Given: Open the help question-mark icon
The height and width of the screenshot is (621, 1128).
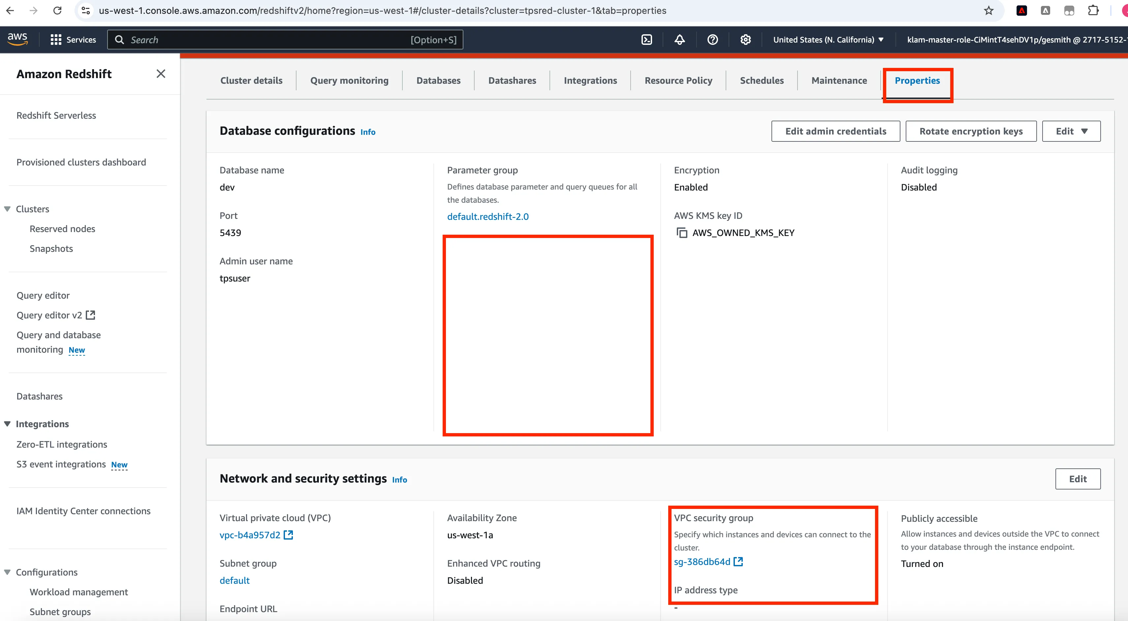Looking at the screenshot, I should coord(712,40).
